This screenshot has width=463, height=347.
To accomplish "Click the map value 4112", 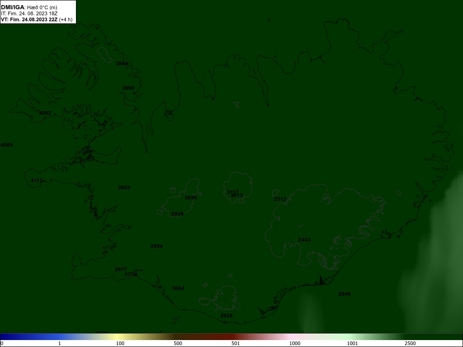I will click(x=37, y=180).
